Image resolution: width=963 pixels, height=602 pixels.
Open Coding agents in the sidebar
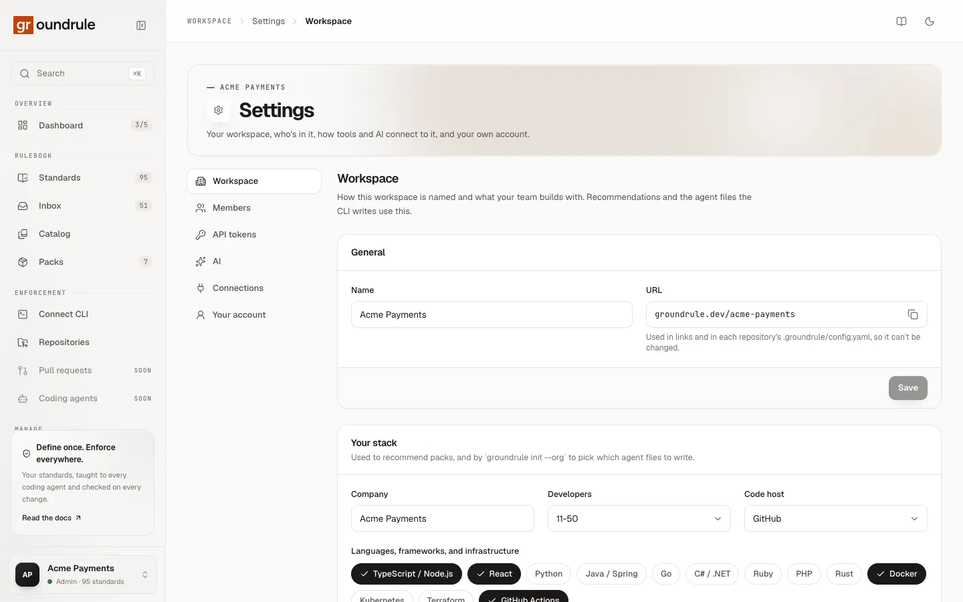click(x=83, y=399)
